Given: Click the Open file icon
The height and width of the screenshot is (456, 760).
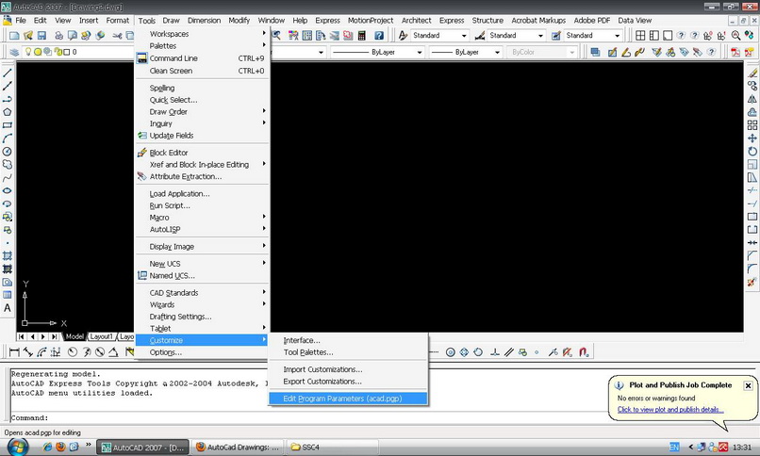Looking at the screenshot, I should coord(28,36).
